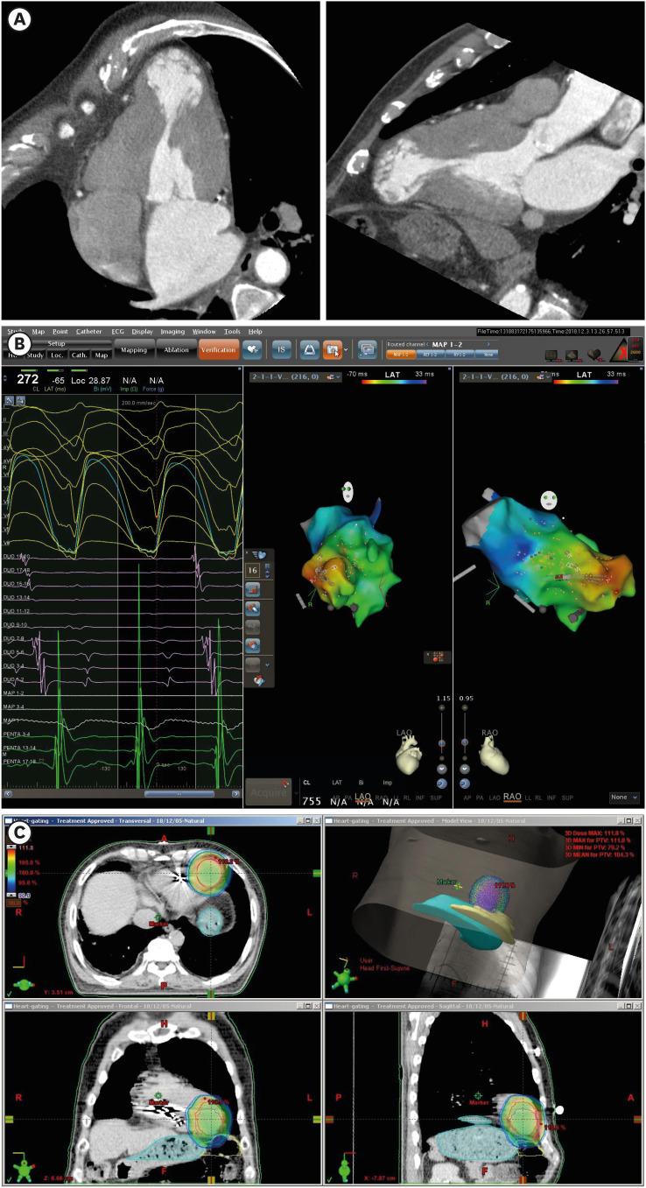Select the Verification mode button

pyautogui.click(x=218, y=350)
